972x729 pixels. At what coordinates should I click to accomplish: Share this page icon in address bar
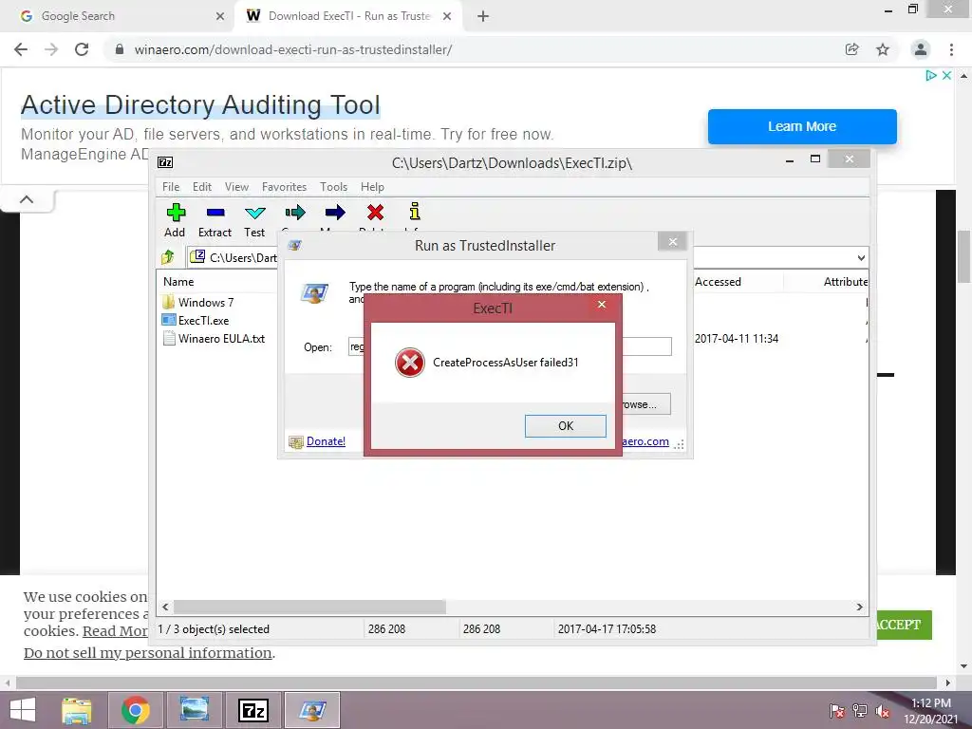pos(851,49)
